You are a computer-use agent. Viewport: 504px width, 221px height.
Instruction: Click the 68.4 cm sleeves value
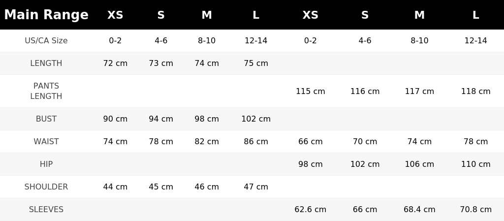pos(419,210)
